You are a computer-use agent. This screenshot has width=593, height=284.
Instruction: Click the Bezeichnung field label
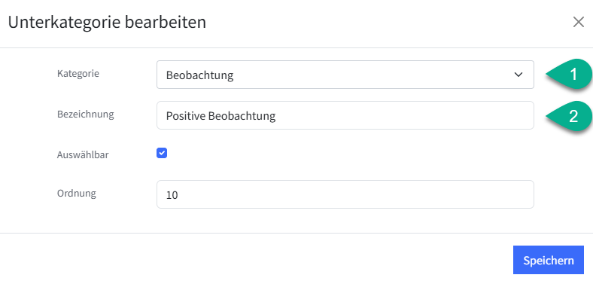coord(86,114)
